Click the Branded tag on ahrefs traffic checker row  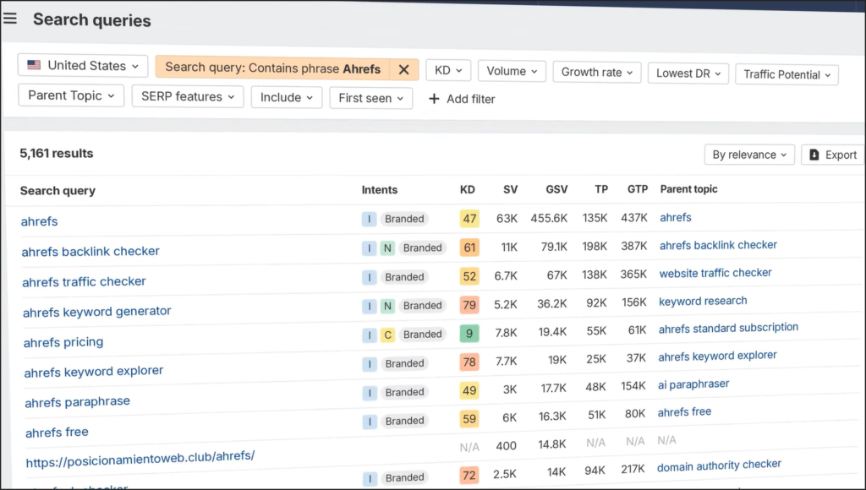pyautogui.click(x=404, y=277)
